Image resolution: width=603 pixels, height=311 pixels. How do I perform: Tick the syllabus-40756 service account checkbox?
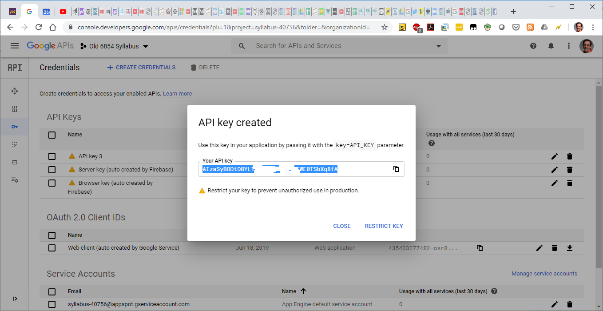pyautogui.click(x=52, y=304)
